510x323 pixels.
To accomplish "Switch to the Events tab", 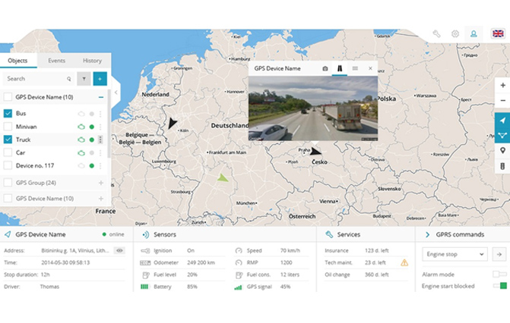I will point(56,61).
